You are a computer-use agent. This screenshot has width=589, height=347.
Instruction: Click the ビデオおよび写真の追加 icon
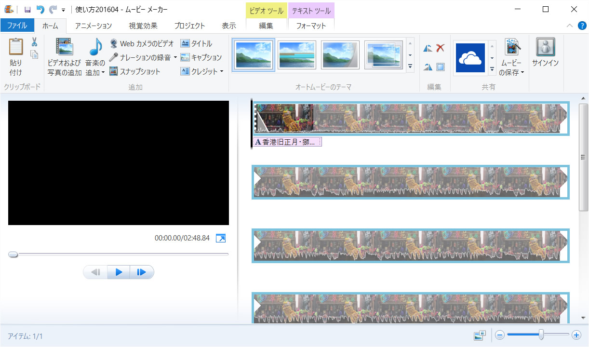coord(65,48)
